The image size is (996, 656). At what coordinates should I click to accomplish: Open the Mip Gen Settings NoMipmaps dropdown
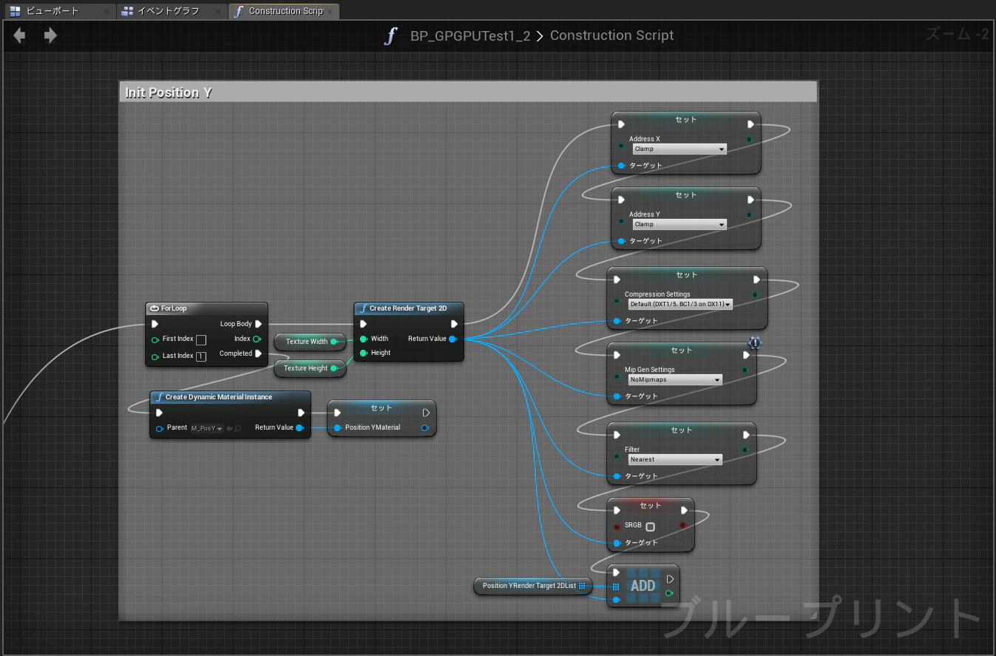[x=675, y=379]
